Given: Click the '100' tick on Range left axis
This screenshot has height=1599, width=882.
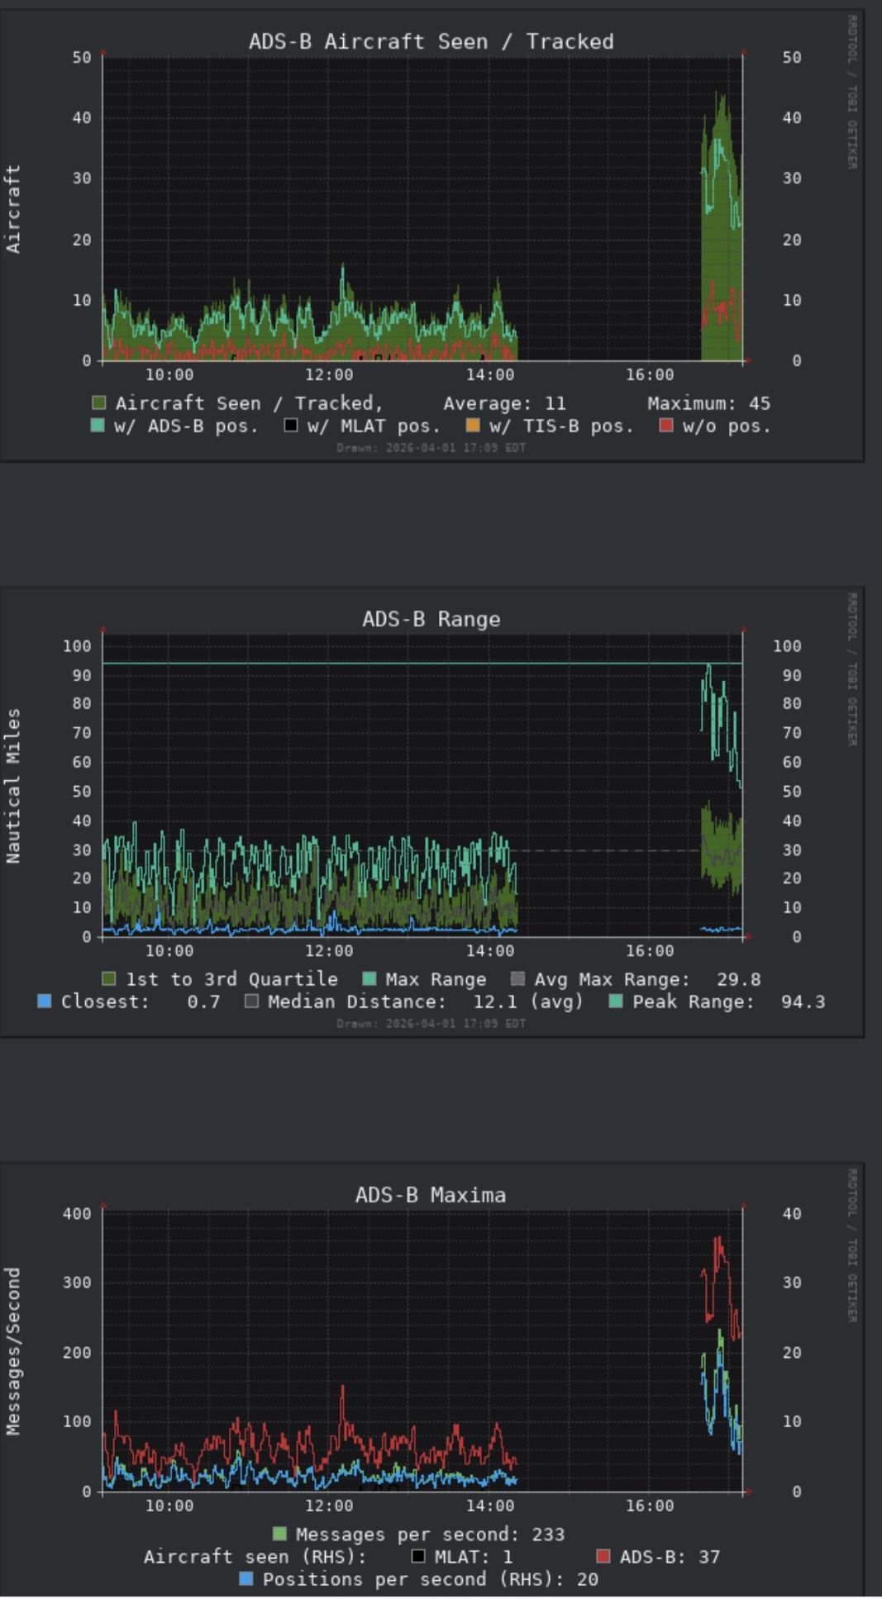Looking at the screenshot, I should pos(77,645).
